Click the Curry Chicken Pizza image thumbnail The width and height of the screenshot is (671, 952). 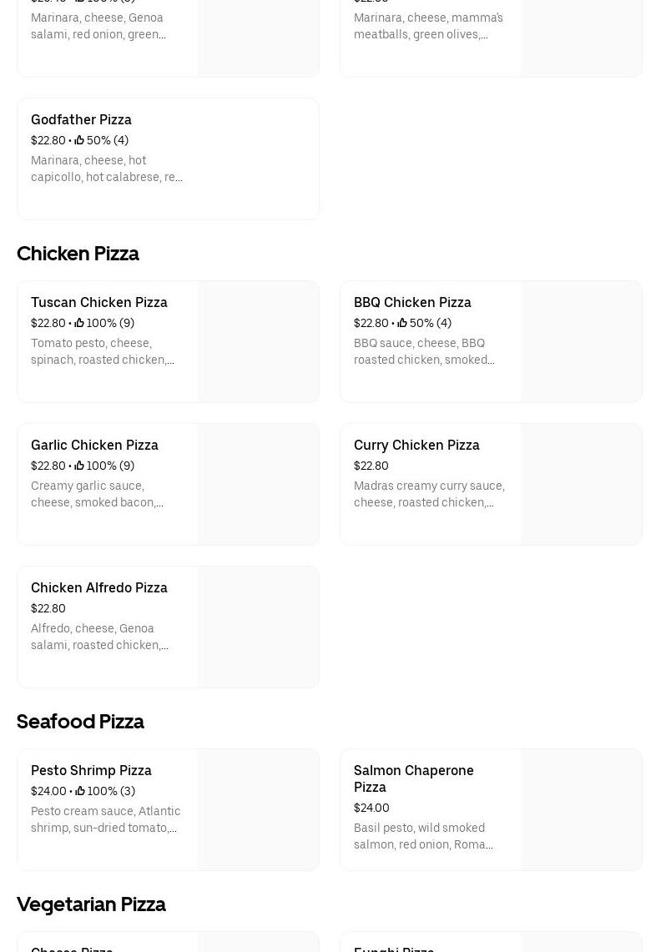[x=582, y=485]
